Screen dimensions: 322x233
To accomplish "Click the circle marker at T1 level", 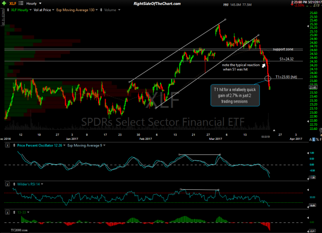I will point(268,79).
